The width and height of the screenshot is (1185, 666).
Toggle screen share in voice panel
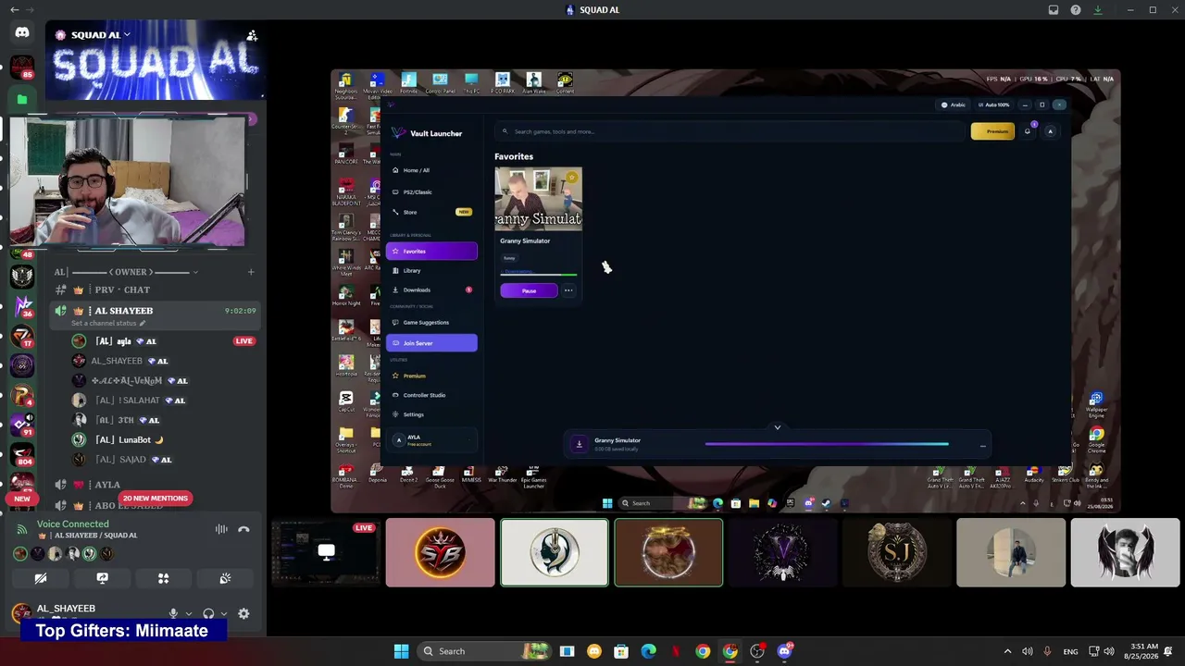click(102, 578)
